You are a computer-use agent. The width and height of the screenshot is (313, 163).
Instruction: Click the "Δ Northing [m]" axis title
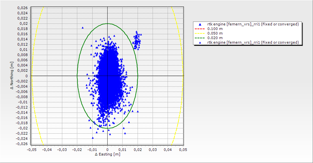click(x=12, y=75)
